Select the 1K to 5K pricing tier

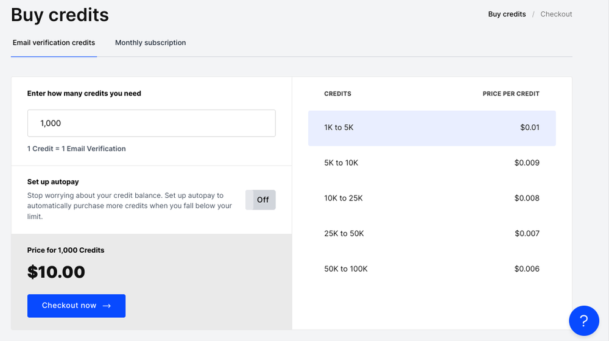point(432,128)
